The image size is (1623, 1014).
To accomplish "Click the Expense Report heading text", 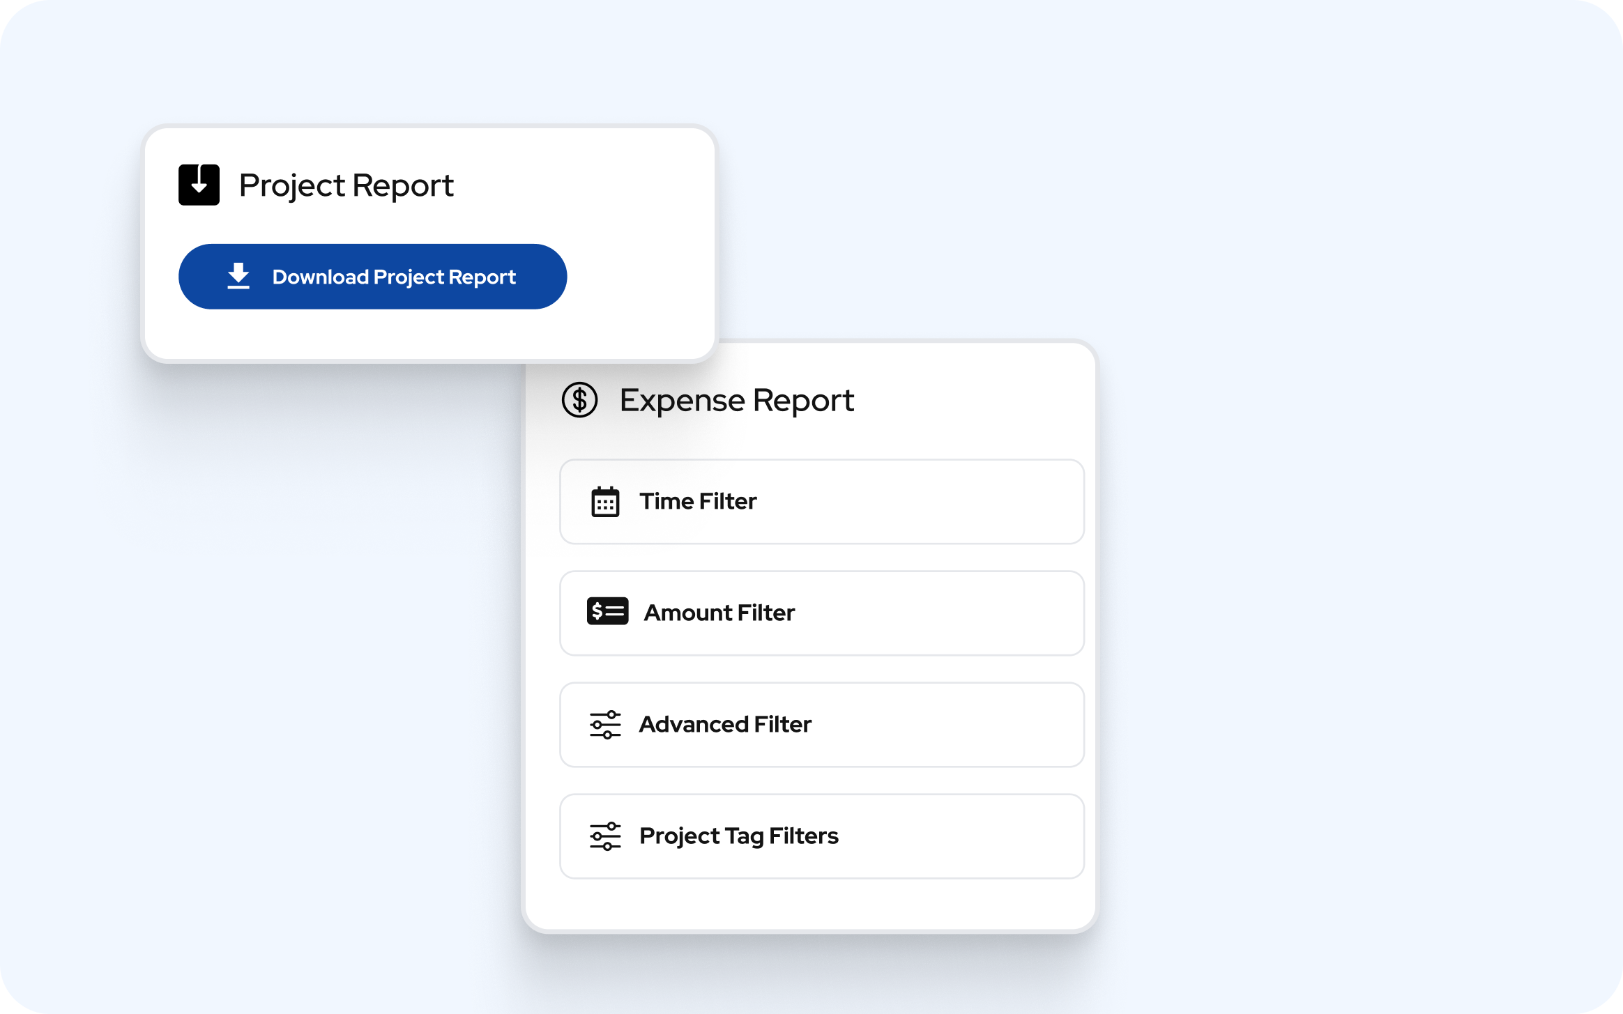I will click(736, 401).
